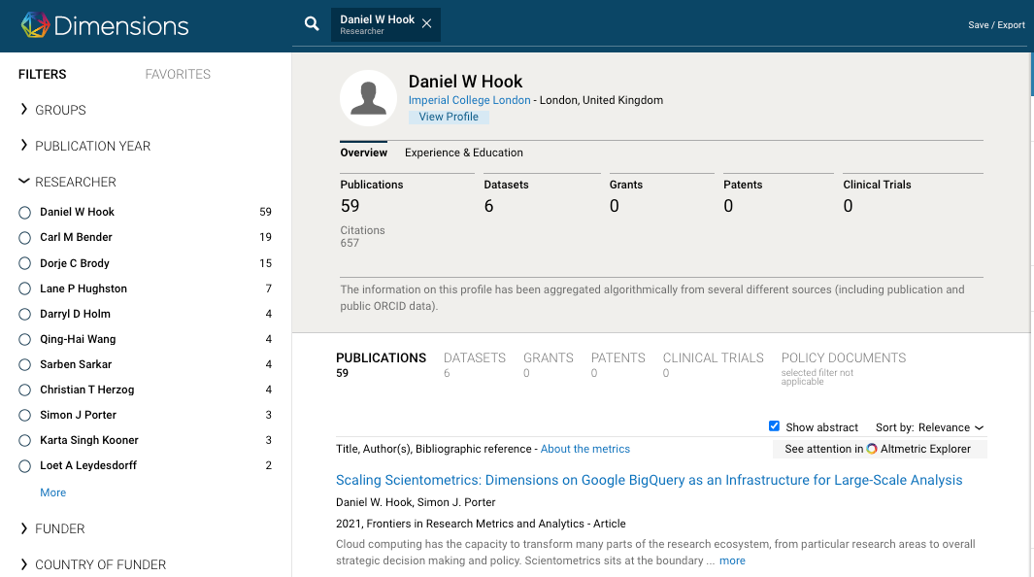Click the Dimensions logo icon
Screen dimensions: 1034x577
[x=35, y=25]
